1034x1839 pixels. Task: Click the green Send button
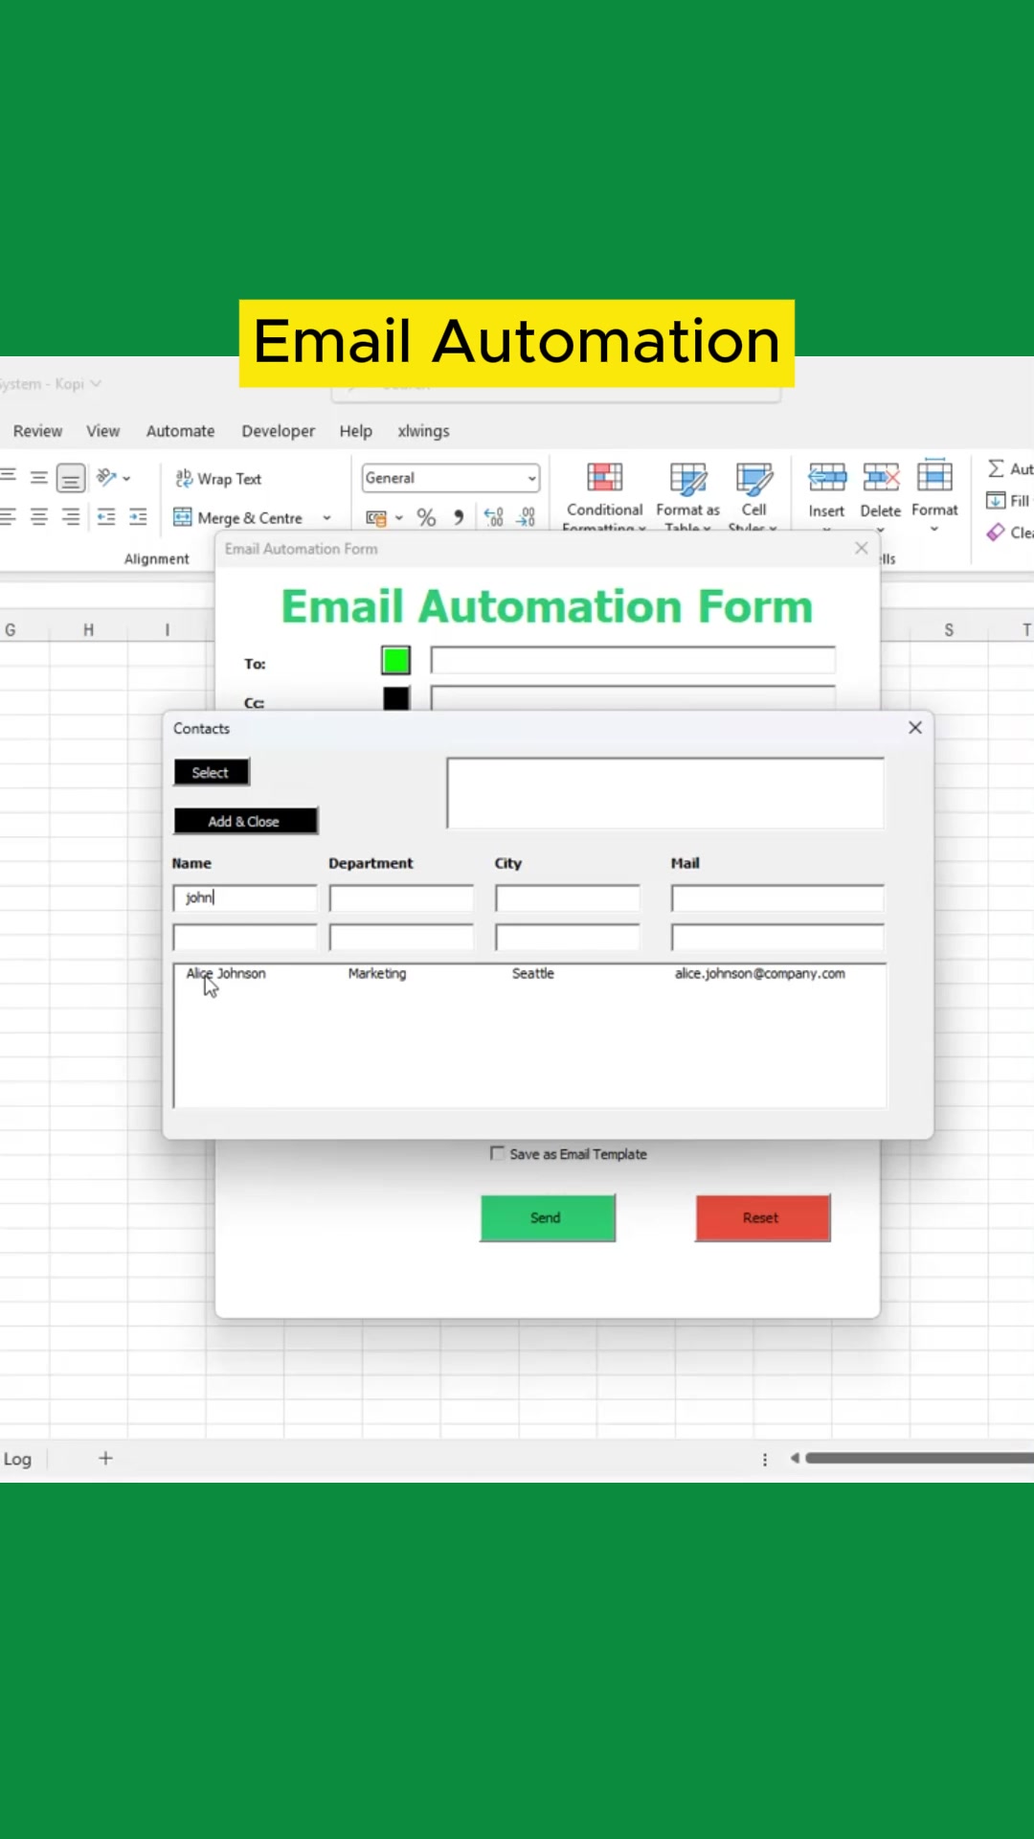click(x=548, y=1217)
